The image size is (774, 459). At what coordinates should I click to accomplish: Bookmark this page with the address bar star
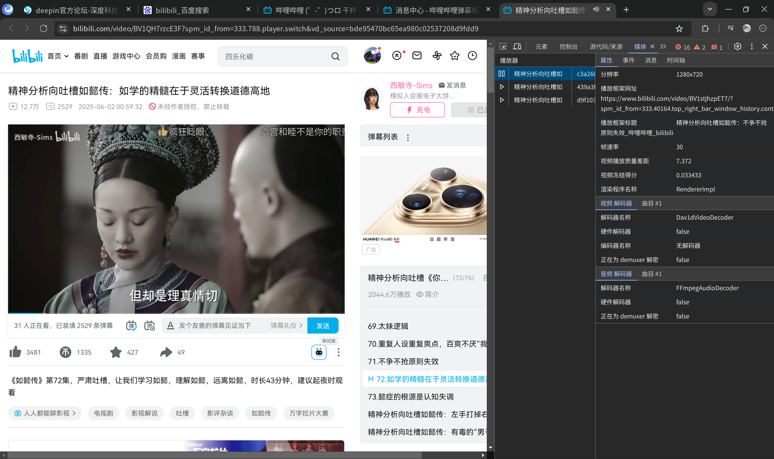tap(679, 28)
